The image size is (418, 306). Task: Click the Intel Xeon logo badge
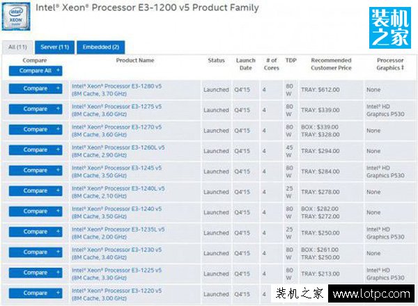pyautogui.click(x=16, y=17)
